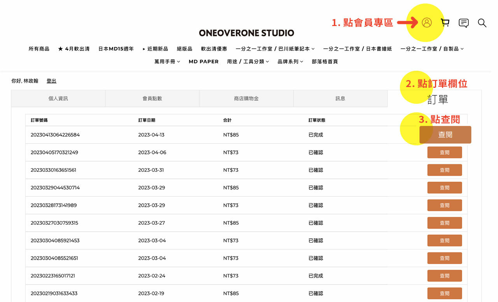Open 絕版品 menu item
498x302 pixels.
pyautogui.click(x=184, y=49)
